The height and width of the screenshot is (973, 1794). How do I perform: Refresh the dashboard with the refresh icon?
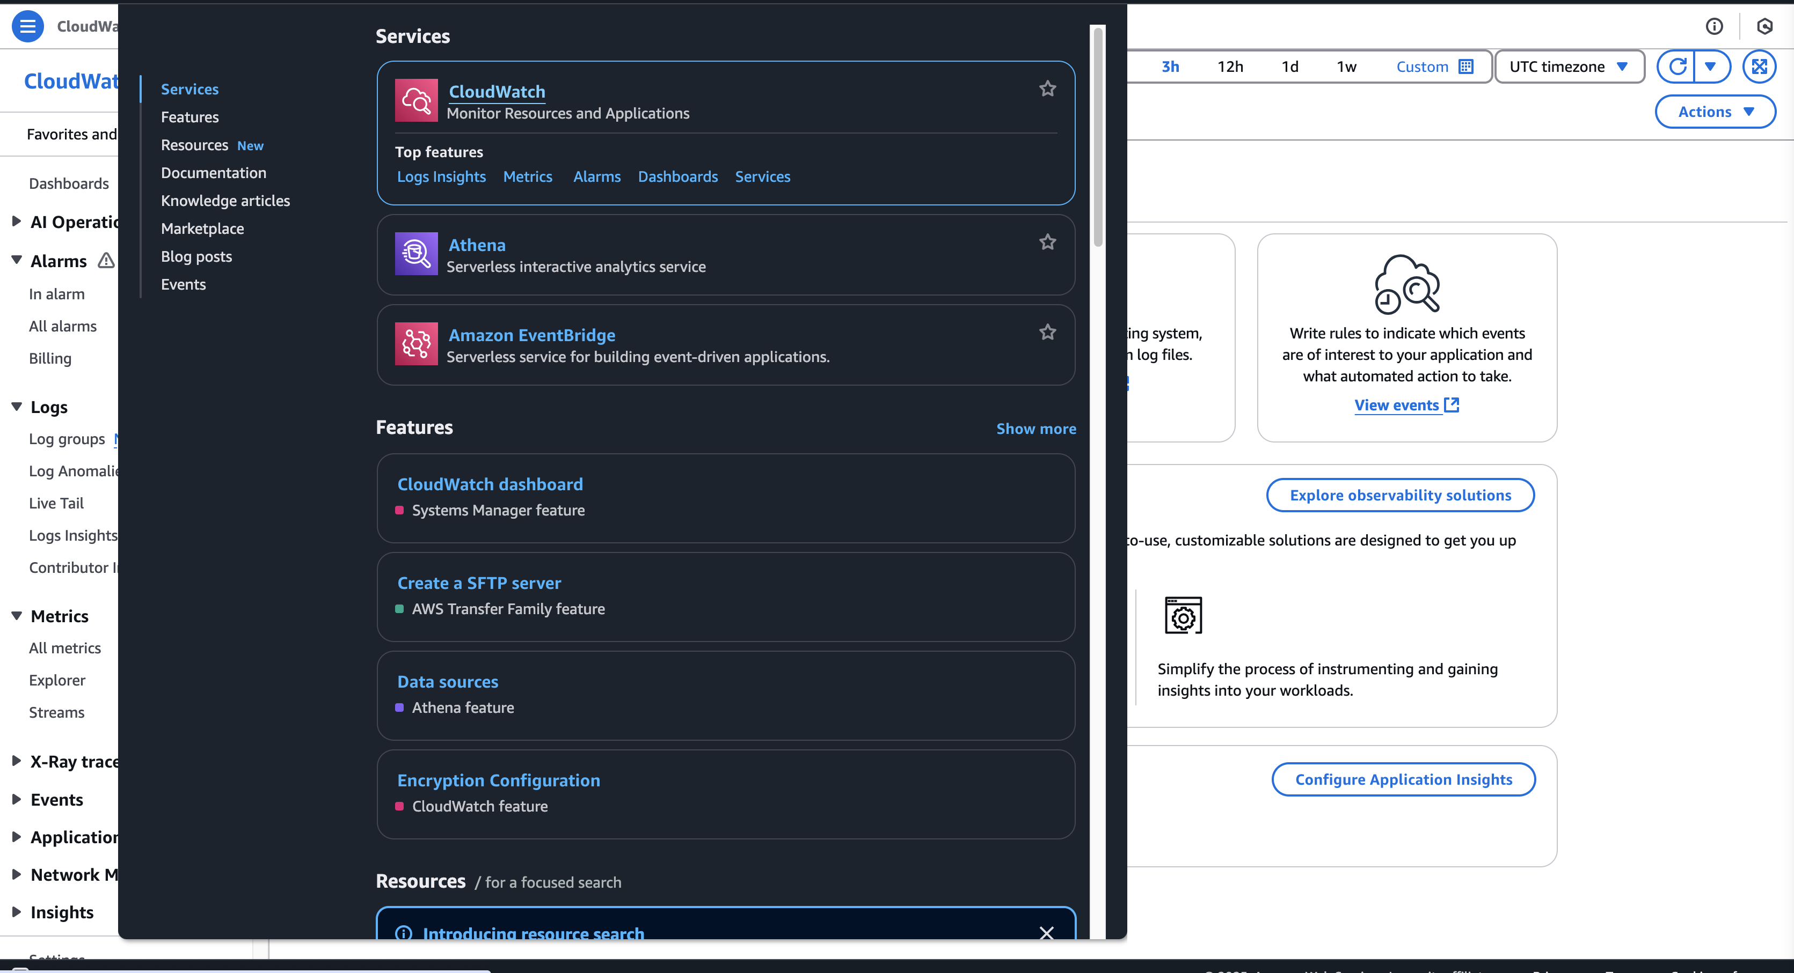[x=1677, y=67]
